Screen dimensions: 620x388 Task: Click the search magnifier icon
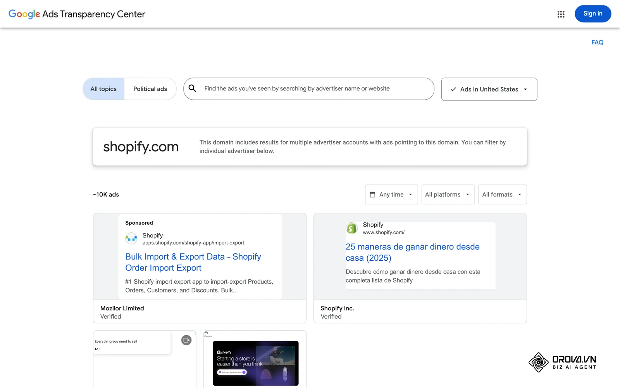192,88
